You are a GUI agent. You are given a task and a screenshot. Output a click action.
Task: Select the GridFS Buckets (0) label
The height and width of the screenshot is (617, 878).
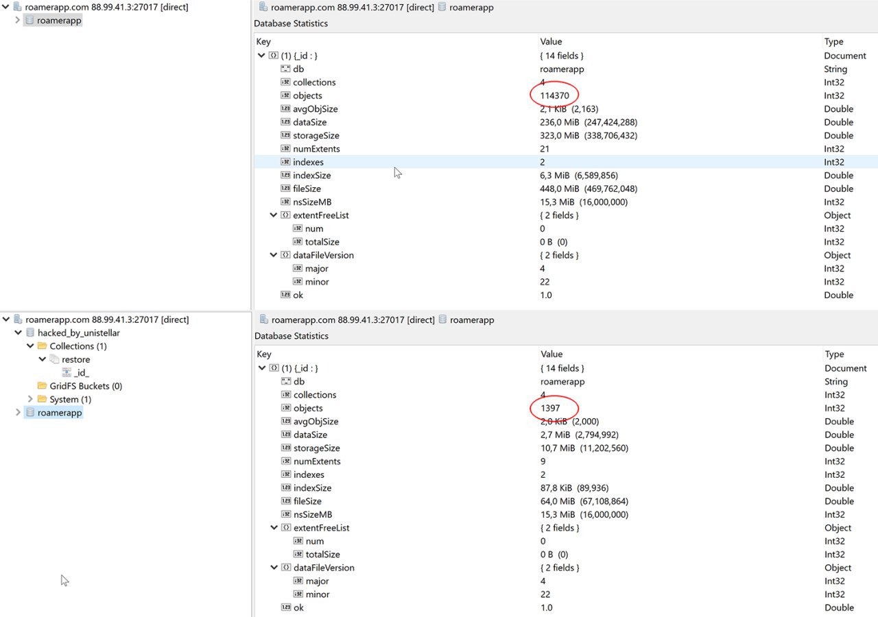point(86,386)
